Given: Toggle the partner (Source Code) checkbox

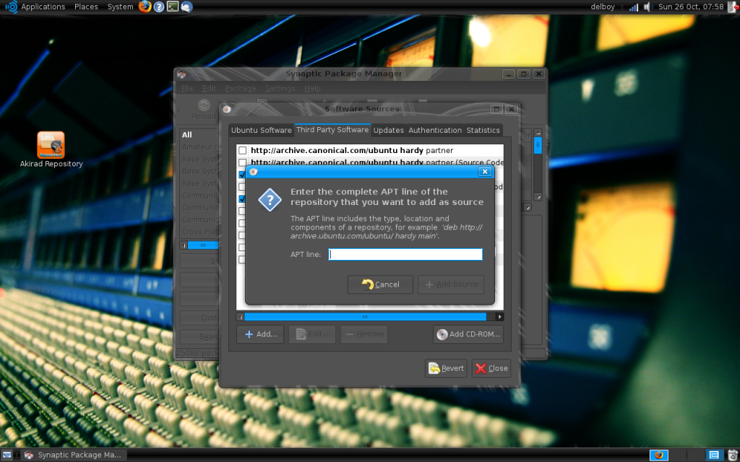Looking at the screenshot, I should [242, 162].
